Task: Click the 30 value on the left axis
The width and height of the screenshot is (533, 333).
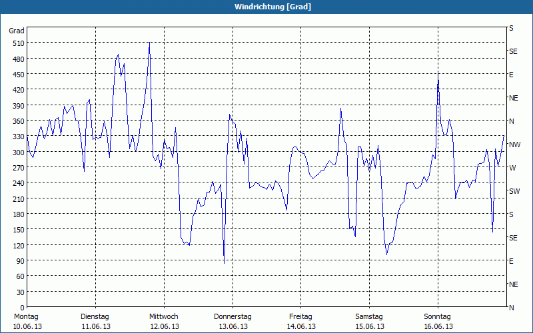Action: [x=21, y=292]
